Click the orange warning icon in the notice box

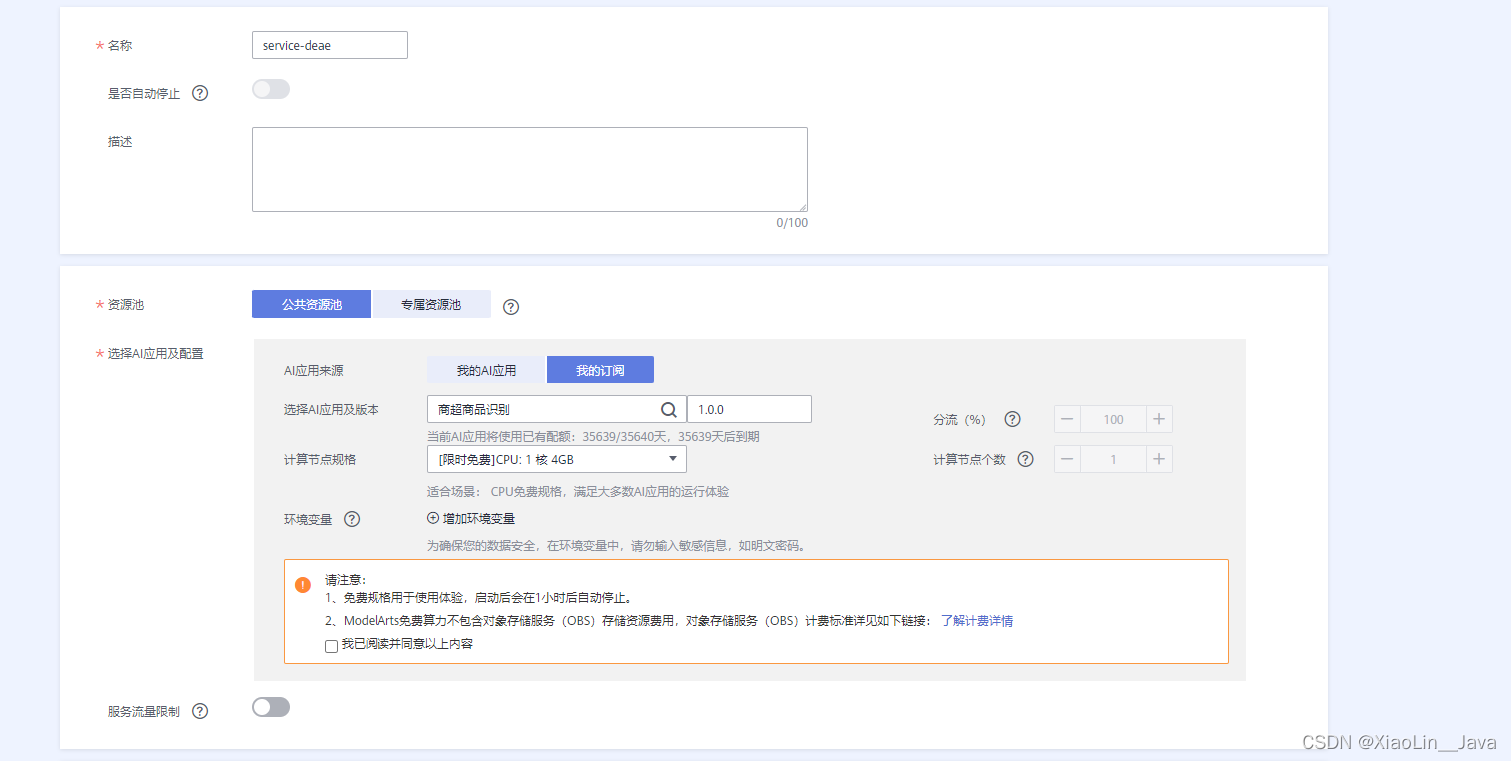coord(302,585)
